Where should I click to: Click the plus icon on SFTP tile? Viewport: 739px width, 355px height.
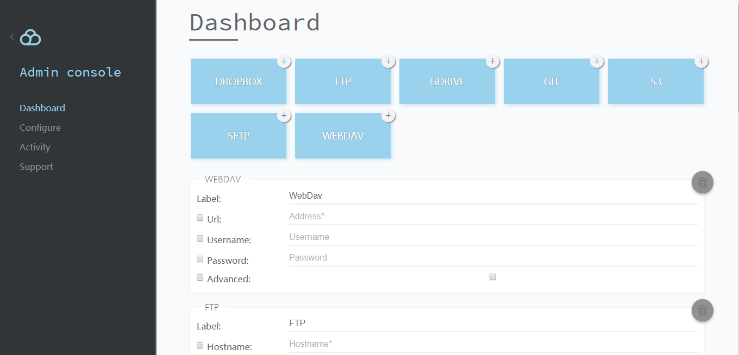pyautogui.click(x=284, y=116)
